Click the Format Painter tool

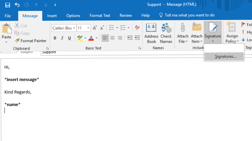(x=30, y=41)
